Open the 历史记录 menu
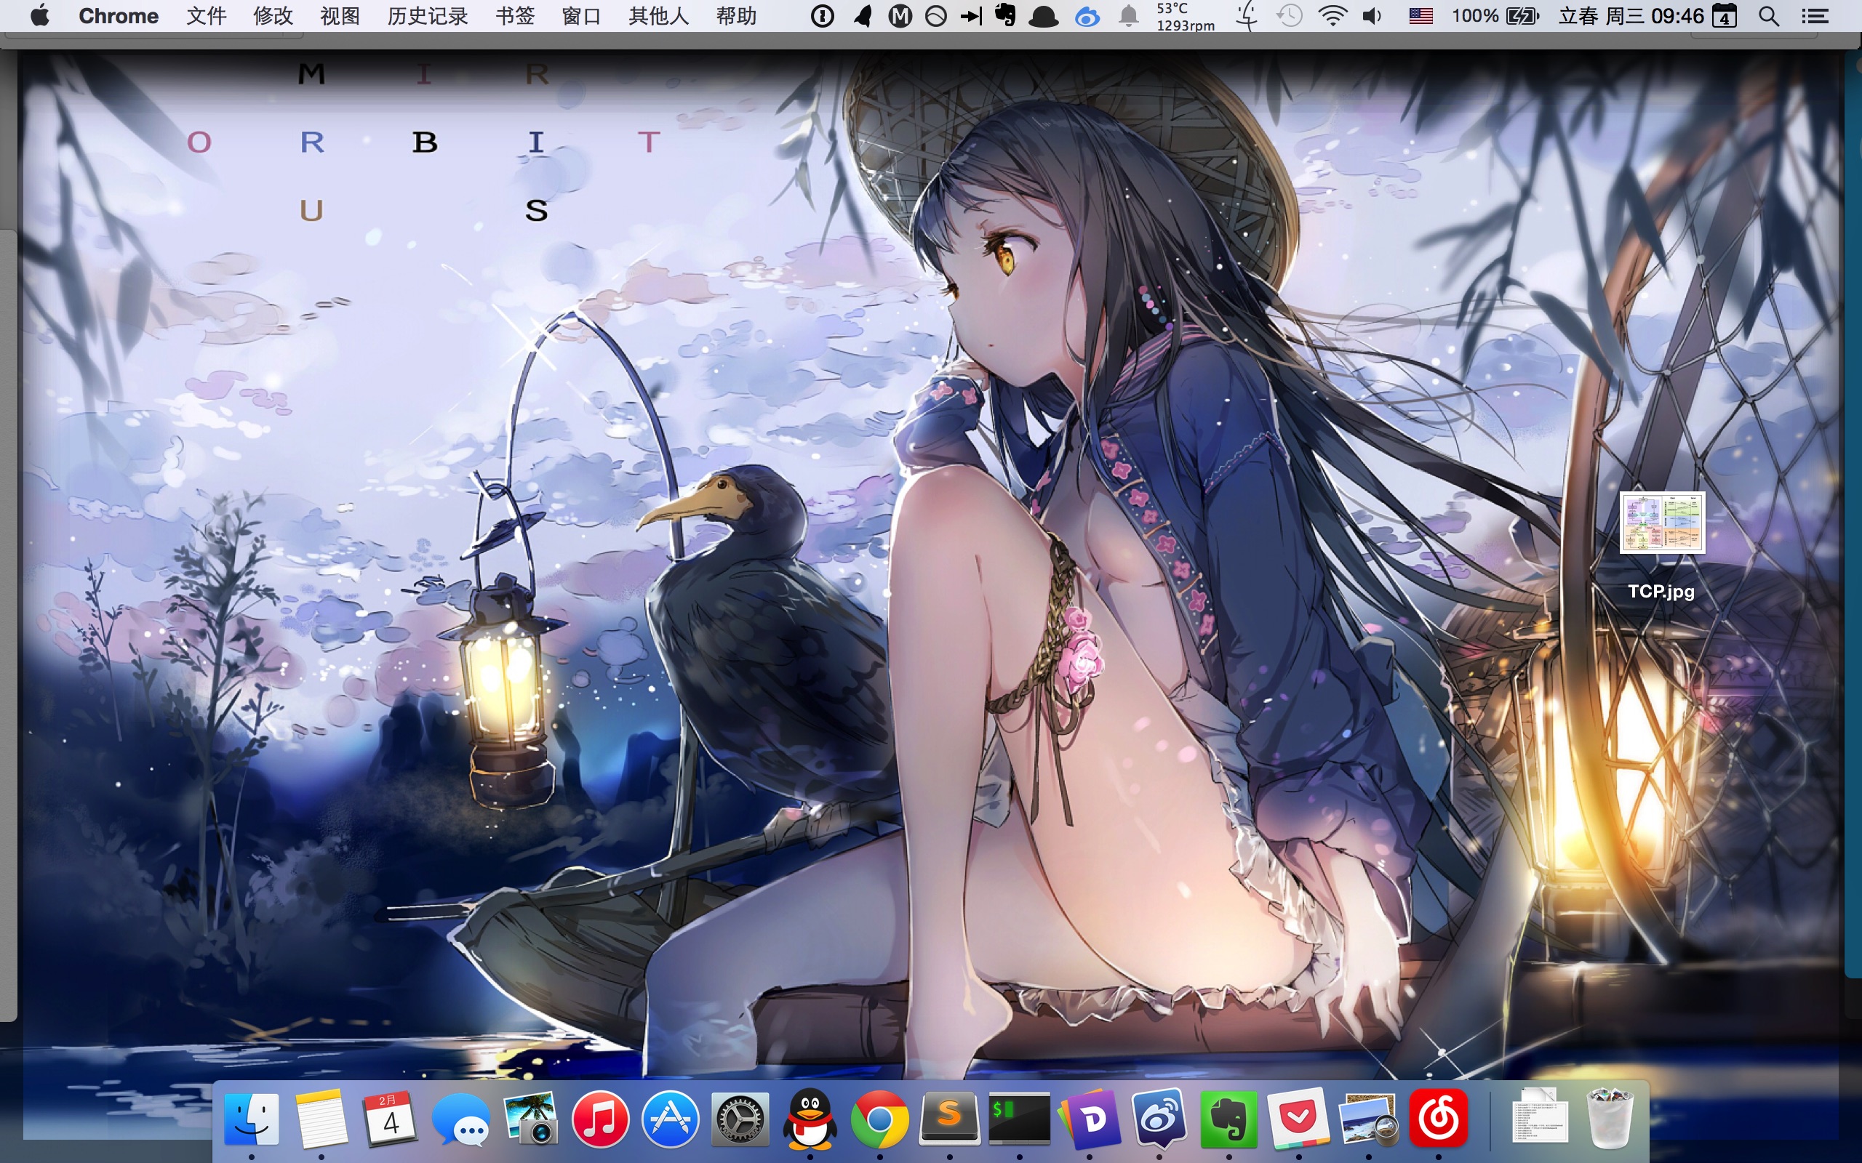Screen dimensions: 1862x1163 pyautogui.click(x=427, y=16)
